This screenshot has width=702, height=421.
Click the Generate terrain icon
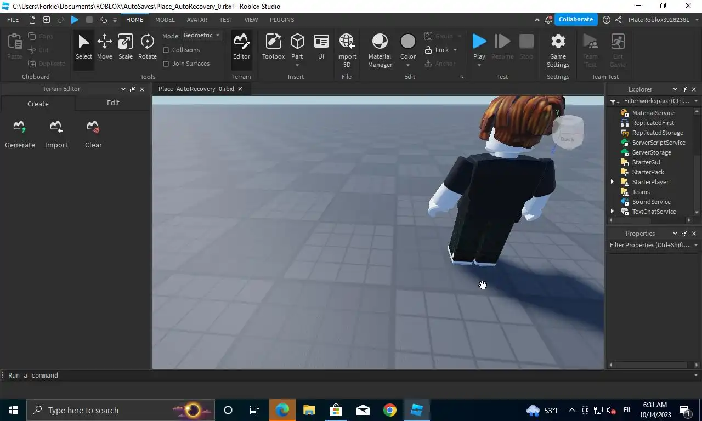tap(20, 127)
